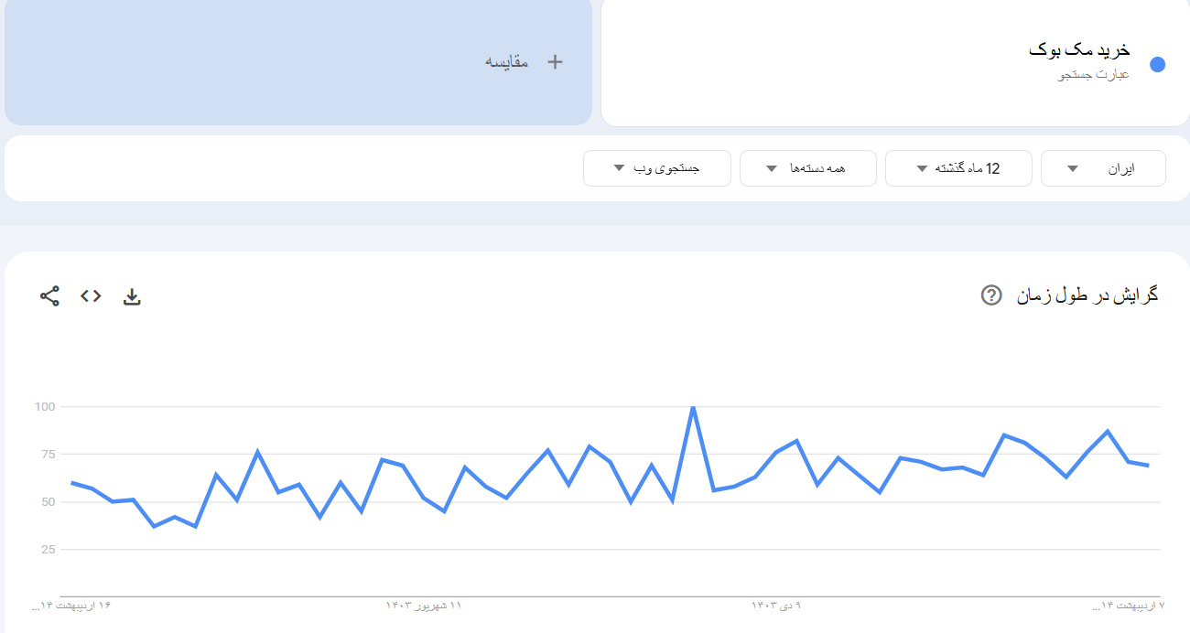1190x633 pixels.
Task: Click the ۱۱ شهریور ۱۴۰۳ axis date label
Action: (424, 606)
